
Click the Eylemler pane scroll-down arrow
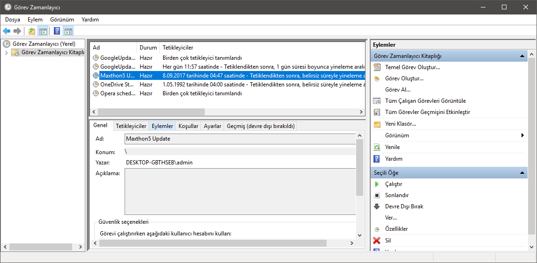pos(531,247)
